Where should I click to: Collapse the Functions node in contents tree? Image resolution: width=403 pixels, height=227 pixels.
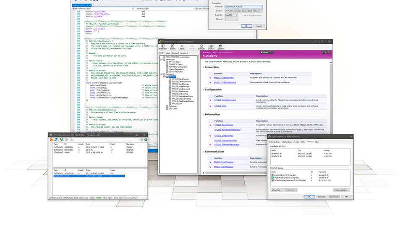[164, 77]
